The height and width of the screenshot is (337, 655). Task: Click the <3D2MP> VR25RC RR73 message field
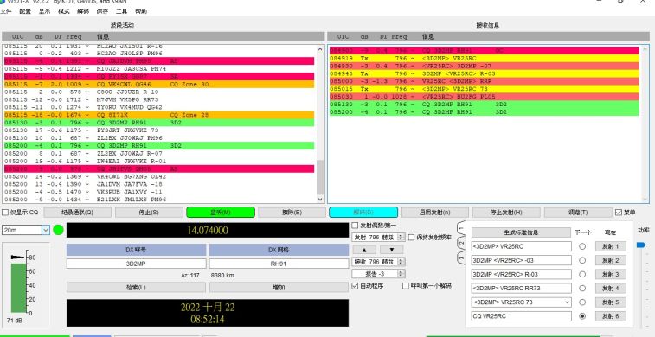point(522,289)
